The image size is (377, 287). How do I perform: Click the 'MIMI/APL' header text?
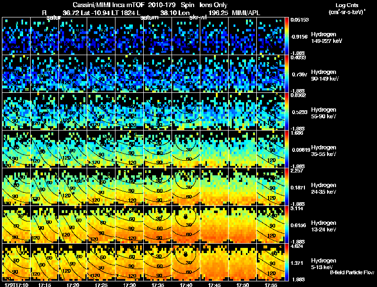point(246,13)
